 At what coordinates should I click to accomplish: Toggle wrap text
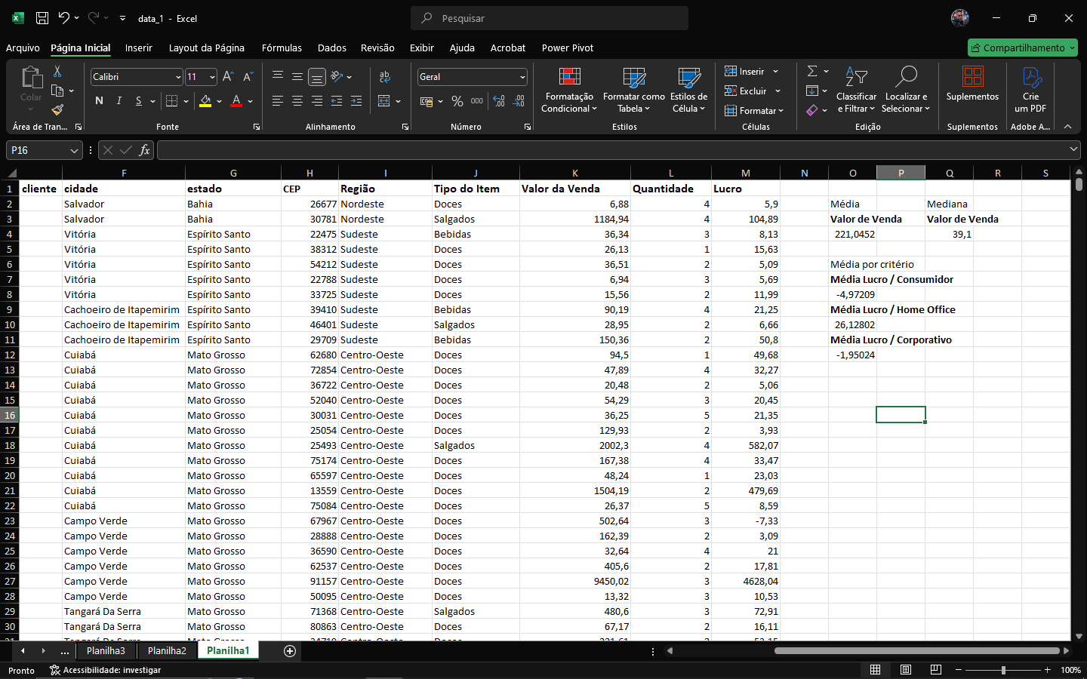coord(385,77)
